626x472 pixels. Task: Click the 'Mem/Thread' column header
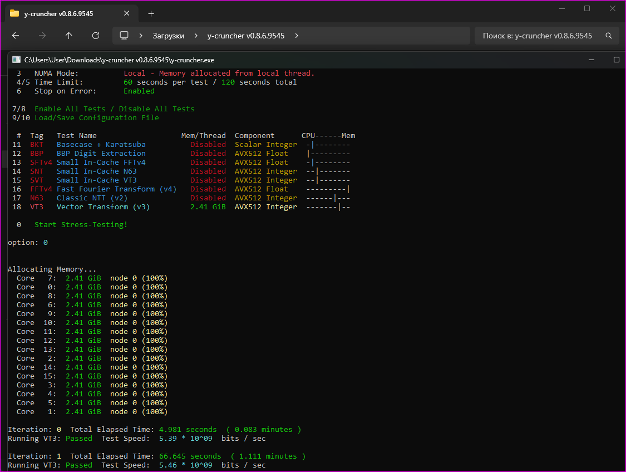point(204,135)
